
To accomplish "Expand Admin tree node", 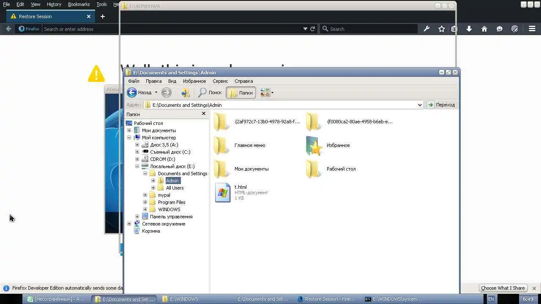I will click(153, 181).
